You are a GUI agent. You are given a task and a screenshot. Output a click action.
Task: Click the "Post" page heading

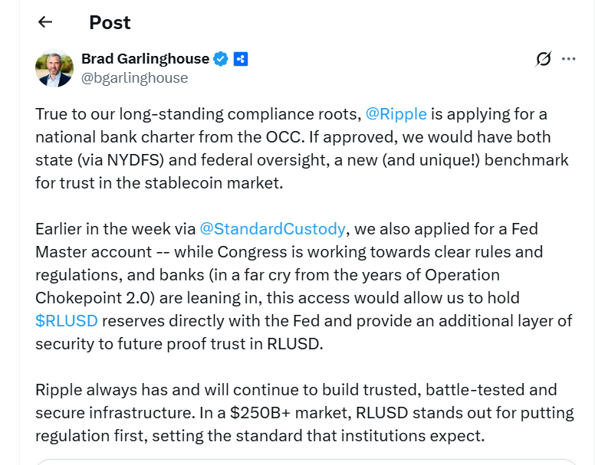110,22
